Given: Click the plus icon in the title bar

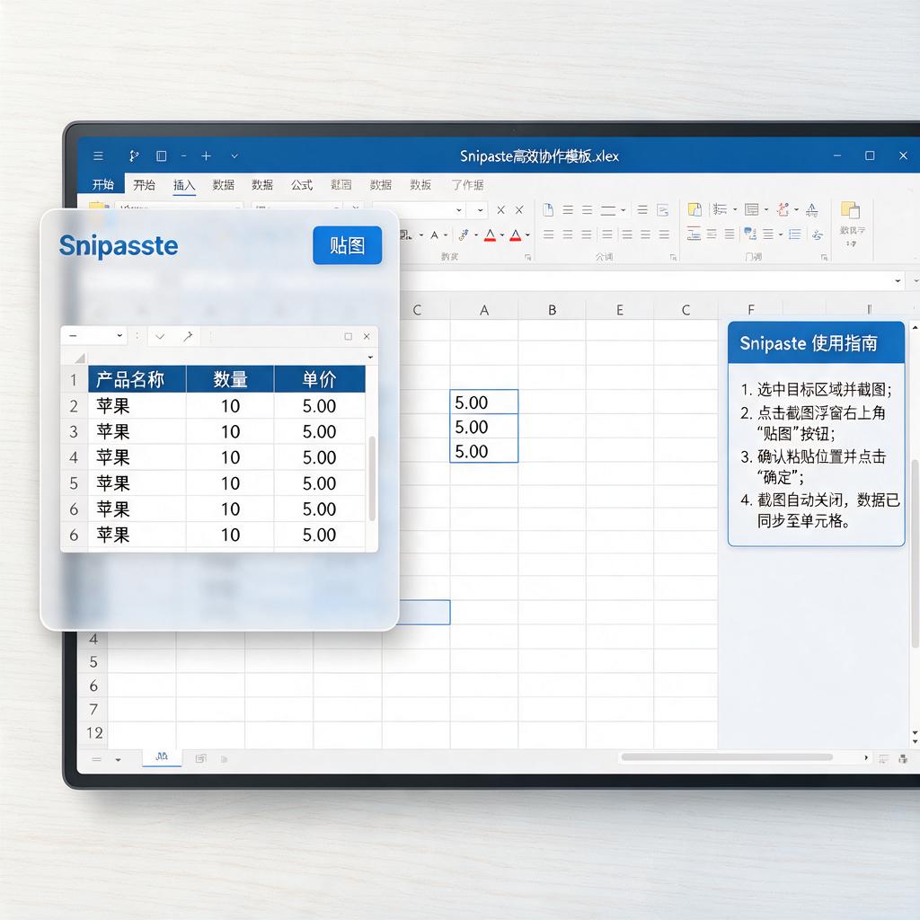Looking at the screenshot, I should (206, 156).
